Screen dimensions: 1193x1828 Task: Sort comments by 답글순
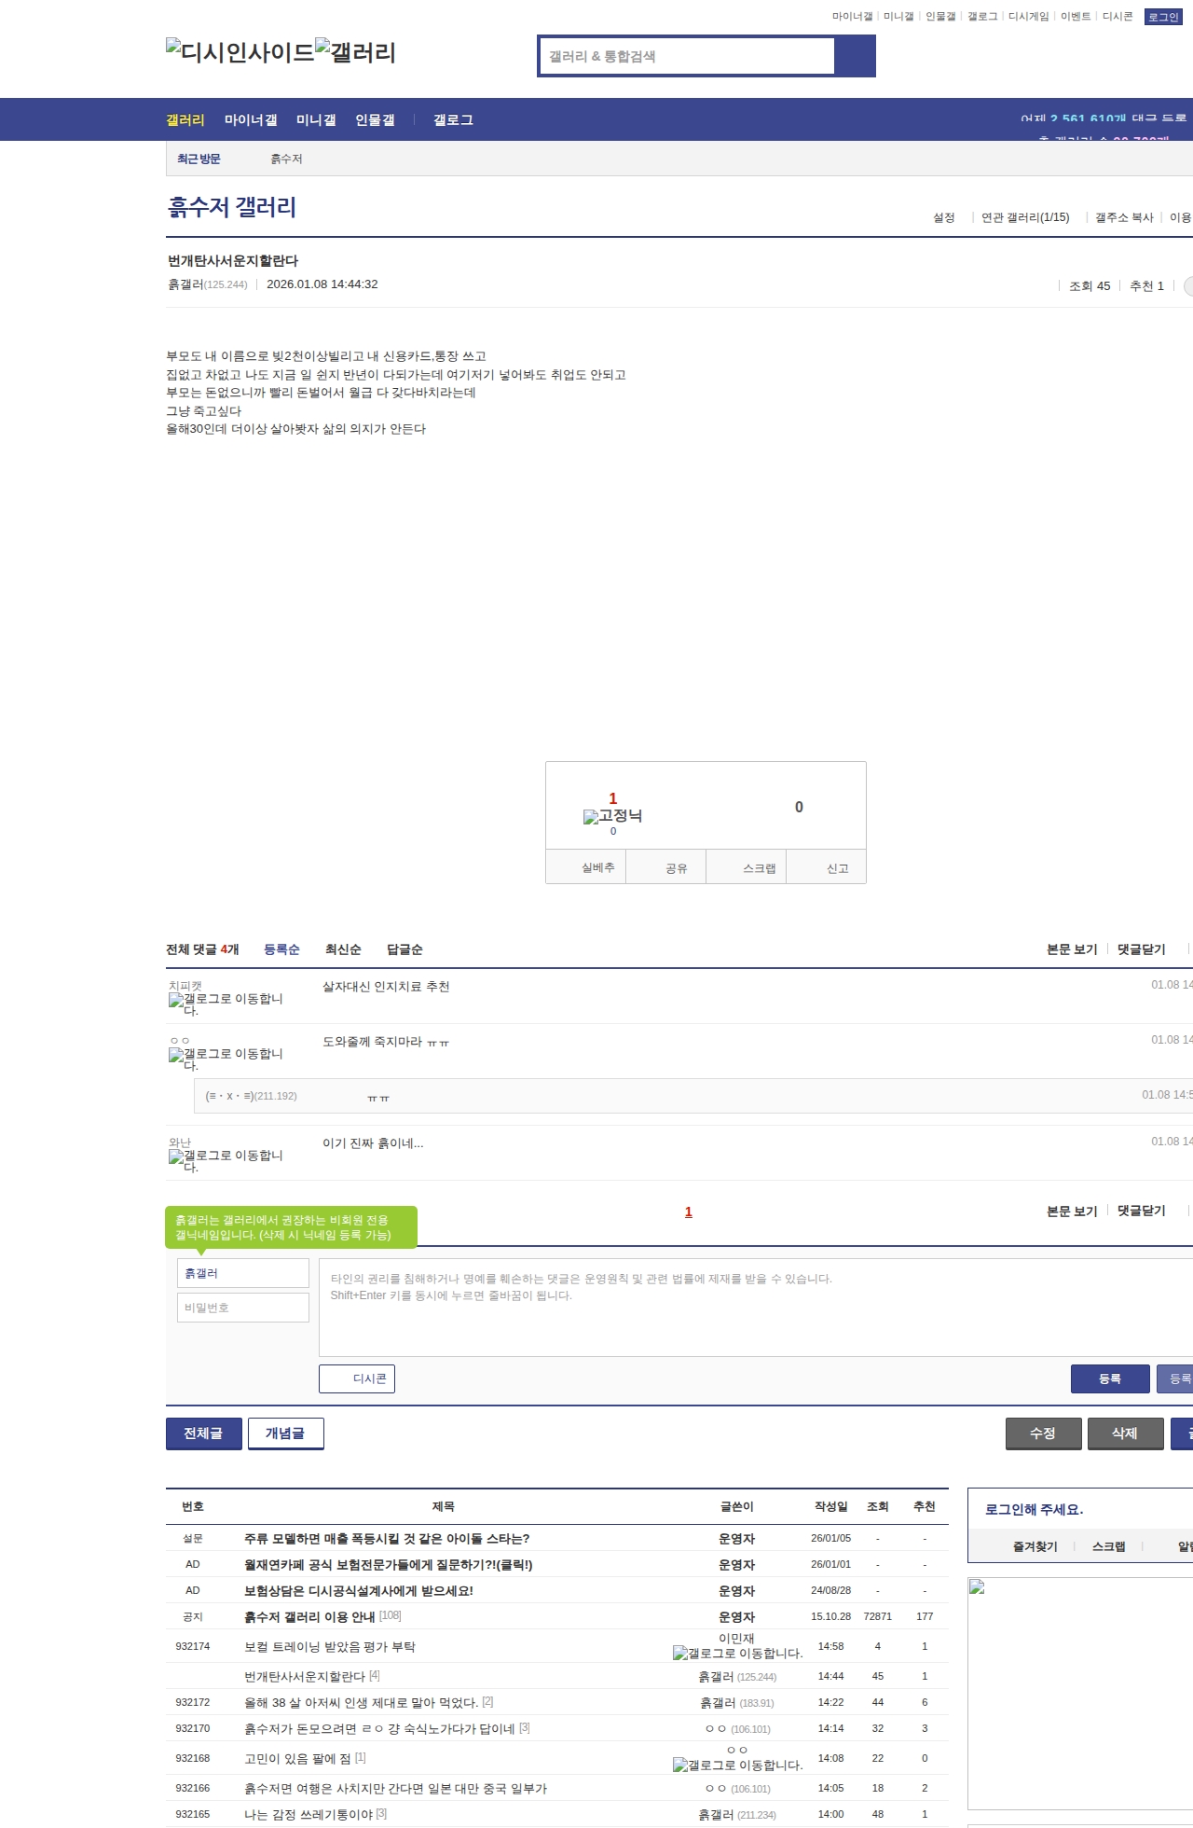pos(405,949)
